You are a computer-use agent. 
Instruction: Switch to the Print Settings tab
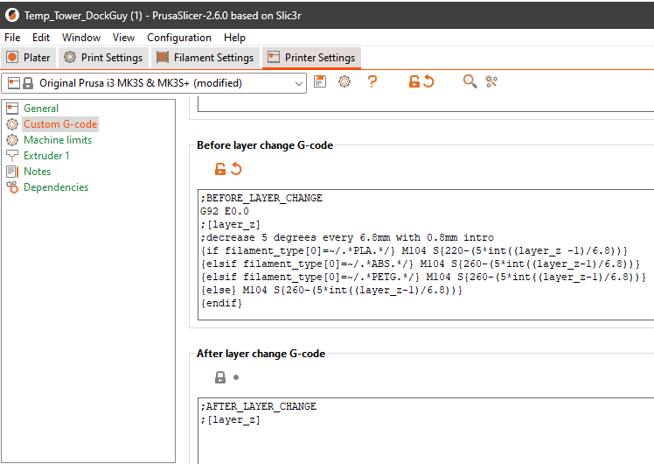103,58
